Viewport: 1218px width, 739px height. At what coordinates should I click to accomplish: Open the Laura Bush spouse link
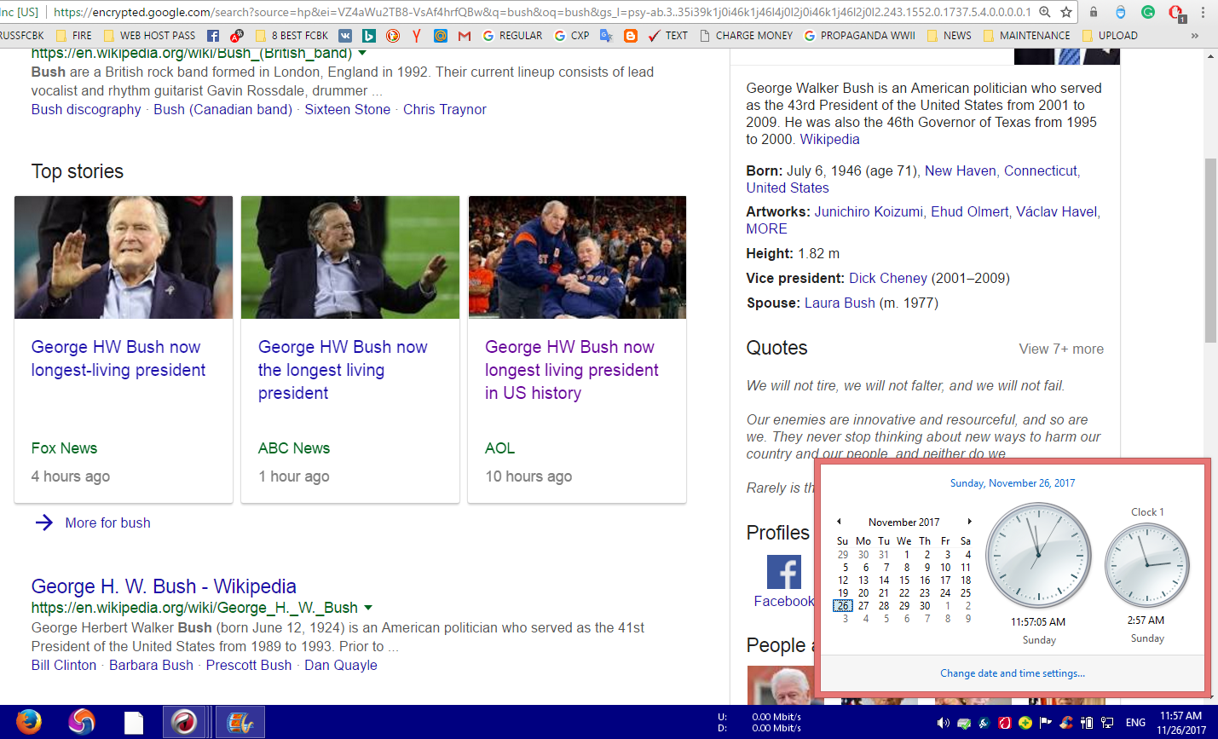840,303
